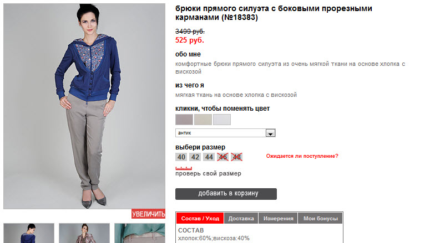Open the Мои бонусы tab
This screenshot has height=243, width=430.
coord(320,219)
